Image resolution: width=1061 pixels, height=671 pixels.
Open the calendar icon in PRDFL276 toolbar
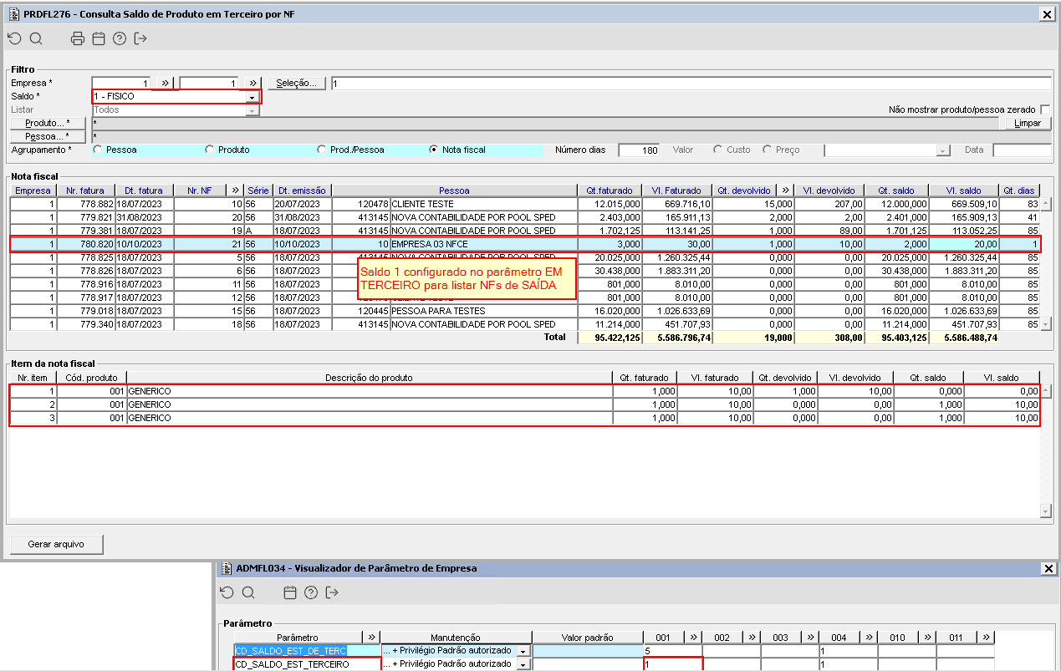99,38
